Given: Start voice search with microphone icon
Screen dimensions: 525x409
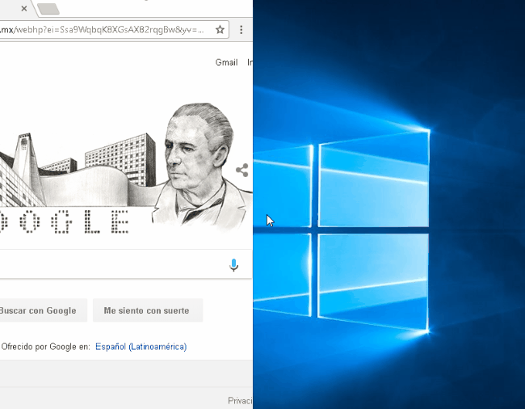Looking at the screenshot, I should (233, 264).
